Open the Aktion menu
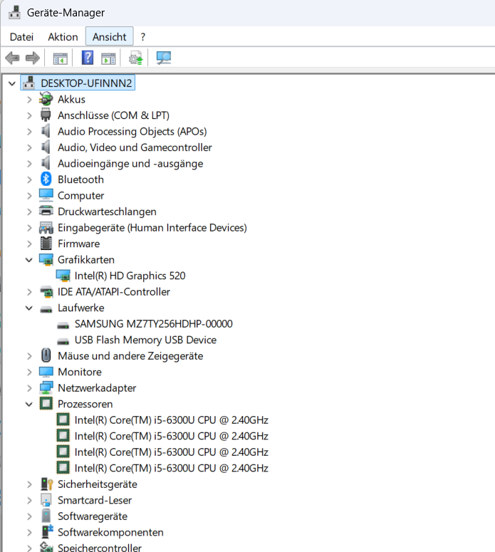This screenshot has width=495, height=552. [63, 36]
